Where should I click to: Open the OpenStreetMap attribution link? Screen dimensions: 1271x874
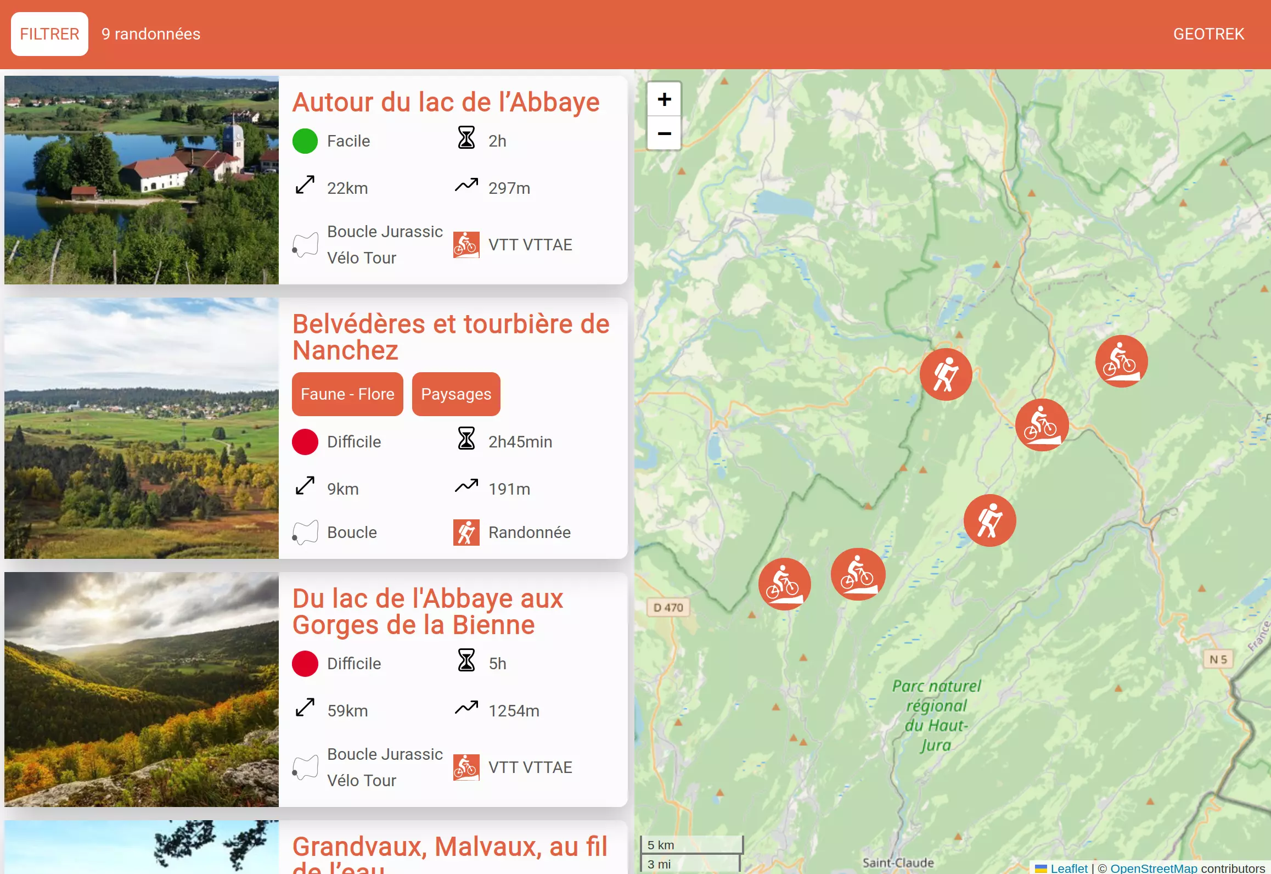tap(1154, 868)
